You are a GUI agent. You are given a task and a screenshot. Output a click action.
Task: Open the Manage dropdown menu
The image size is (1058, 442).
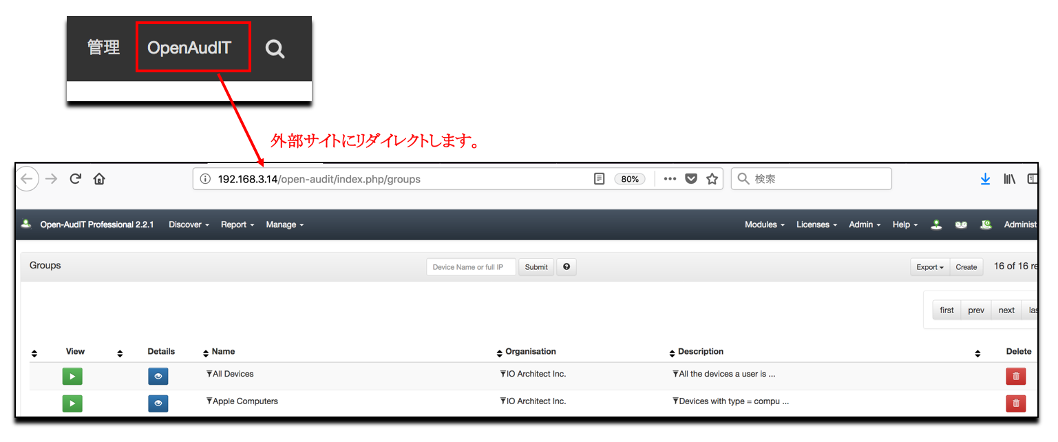tap(285, 224)
